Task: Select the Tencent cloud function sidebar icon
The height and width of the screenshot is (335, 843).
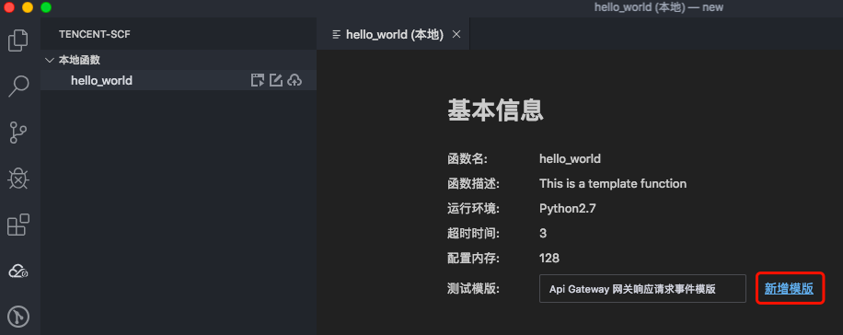Action: point(18,271)
